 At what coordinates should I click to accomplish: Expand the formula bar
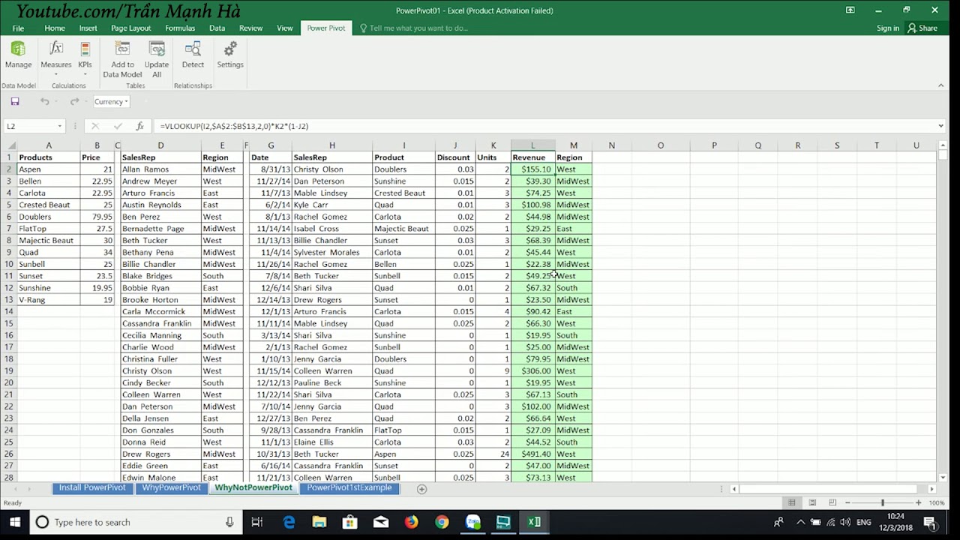tap(940, 126)
